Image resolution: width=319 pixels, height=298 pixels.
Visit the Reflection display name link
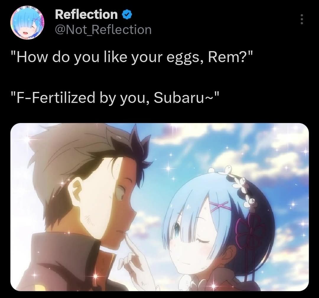pyautogui.click(x=86, y=15)
